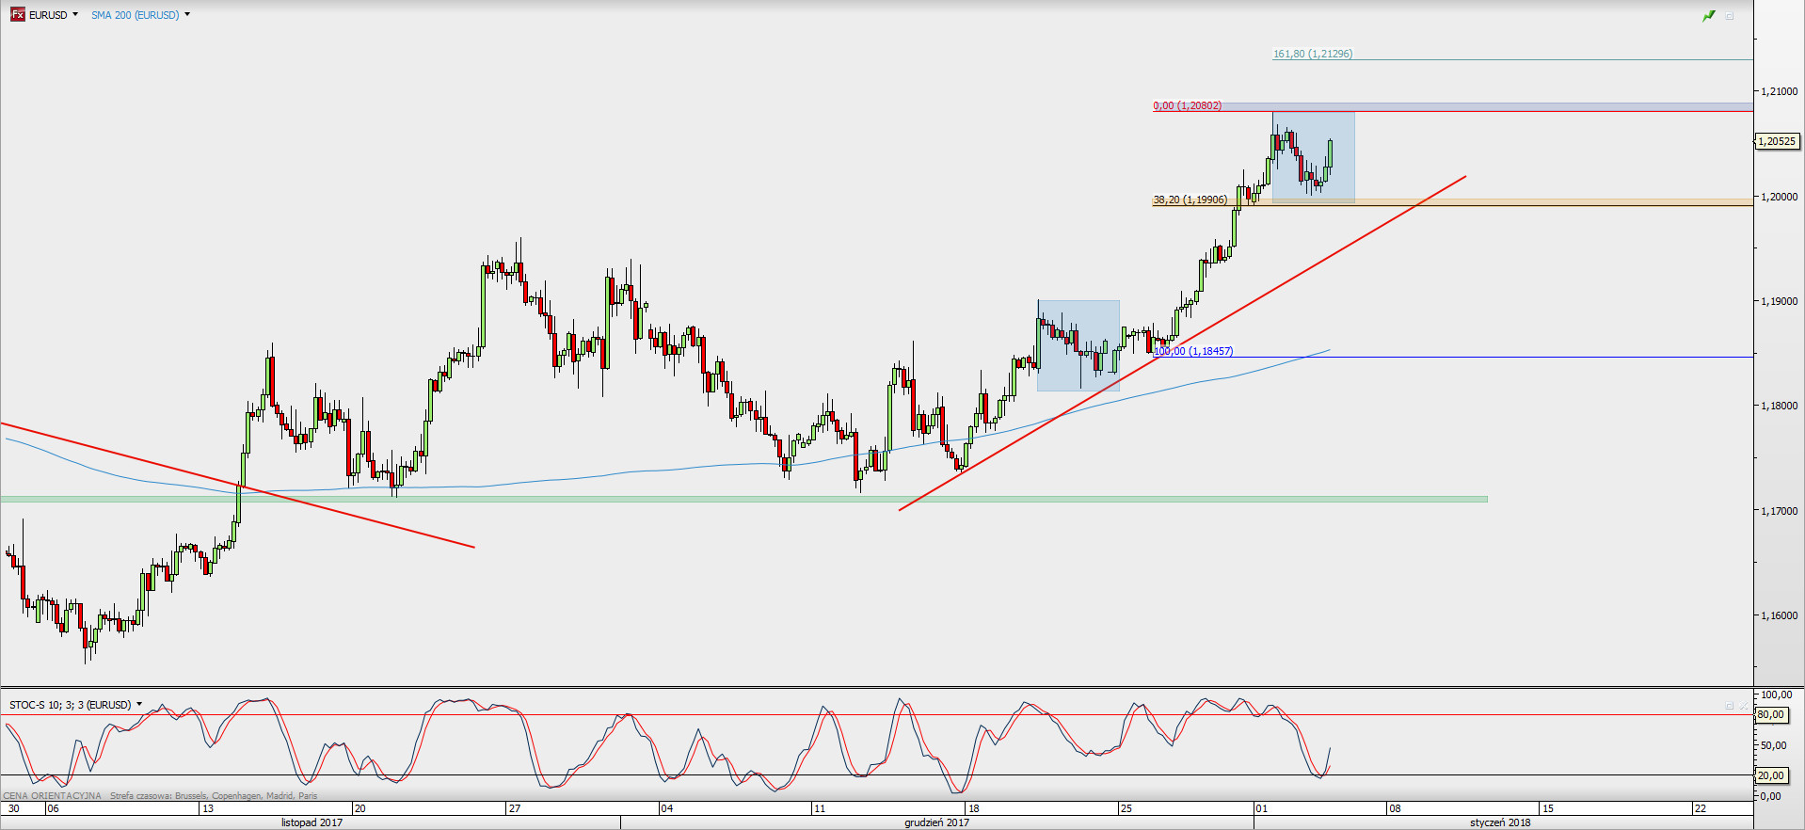Click the 1,20000 price axis label
The width and height of the screenshot is (1805, 830).
[1779, 197]
